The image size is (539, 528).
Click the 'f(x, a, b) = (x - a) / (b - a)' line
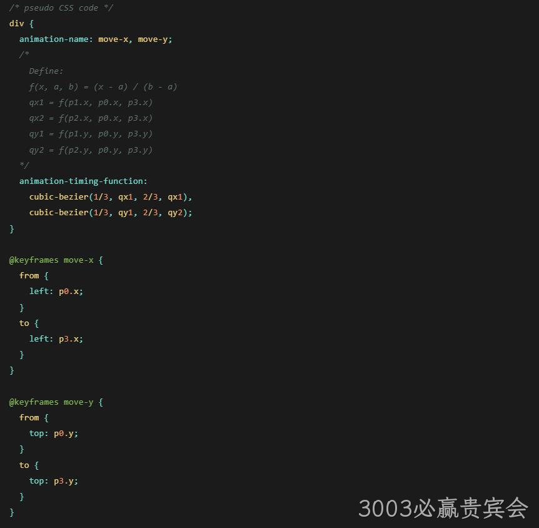point(103,87)
